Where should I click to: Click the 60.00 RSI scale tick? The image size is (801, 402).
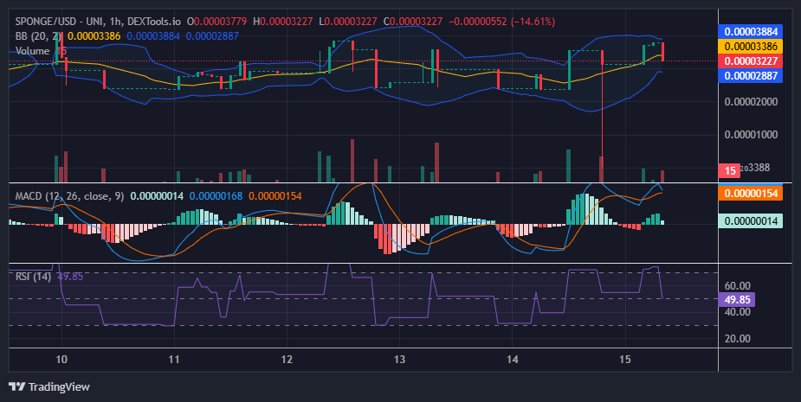737,285
